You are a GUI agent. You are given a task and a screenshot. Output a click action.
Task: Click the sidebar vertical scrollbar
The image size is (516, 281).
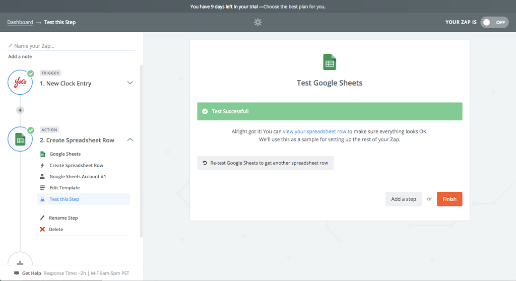pos(142,151)
